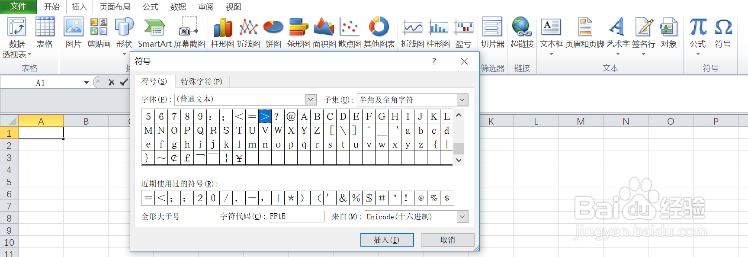The image size is (748, 257).
Task: Insert an Object (对象)
Action: [x=668, y=32]
